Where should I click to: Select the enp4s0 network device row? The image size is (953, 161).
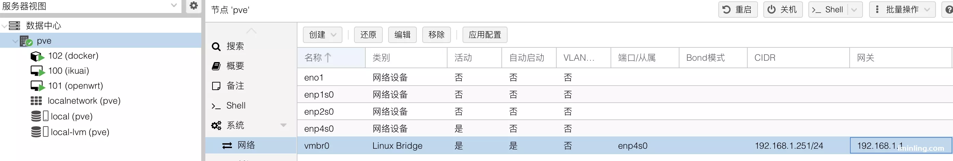click(x=625, y=129)
